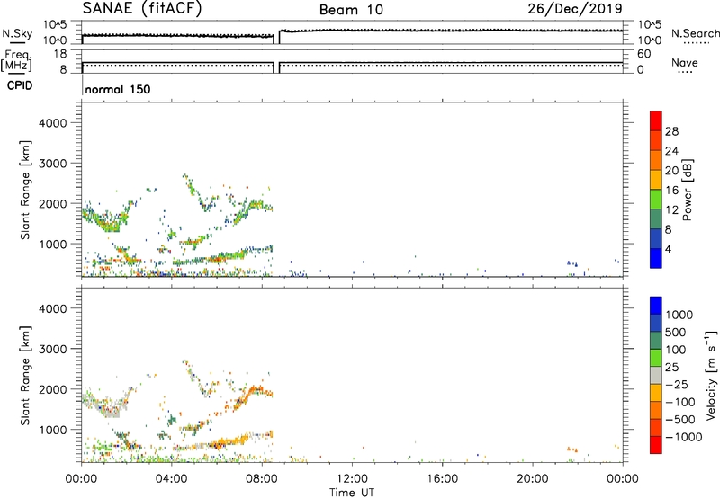
Task: Select the '25' label on the velocity colorbar
Action: [671, 368]
